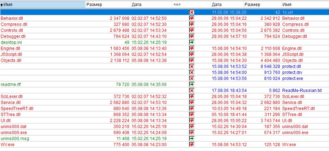Click the not-equal icon for unins000.dat
Screen dimensions: 329x151
[x=191, y=127]
